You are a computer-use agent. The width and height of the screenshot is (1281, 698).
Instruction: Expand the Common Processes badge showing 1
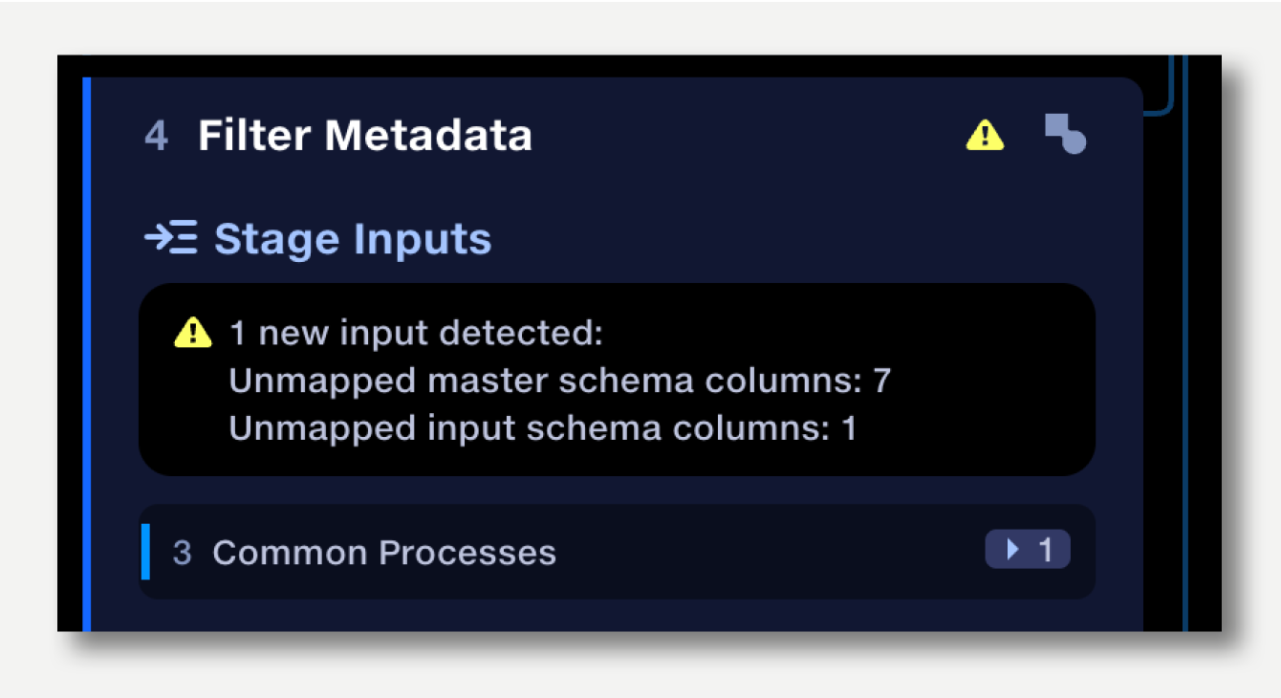click(1028, 550)
